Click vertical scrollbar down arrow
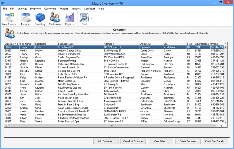This screenshot has width=234, height=149. [x=226, y=122]
